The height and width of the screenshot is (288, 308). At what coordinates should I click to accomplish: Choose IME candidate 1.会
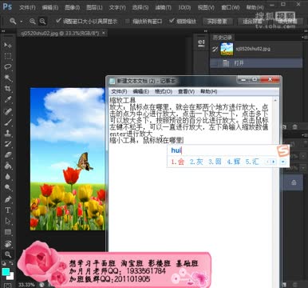click(177, 162)
